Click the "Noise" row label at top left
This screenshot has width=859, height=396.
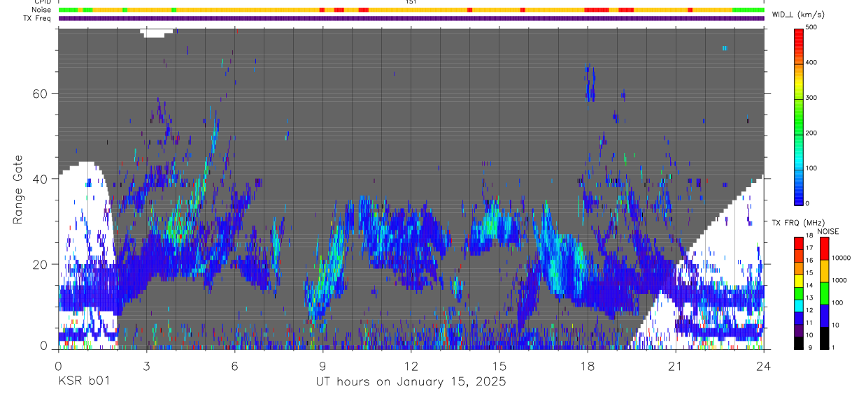coord(43,10)
